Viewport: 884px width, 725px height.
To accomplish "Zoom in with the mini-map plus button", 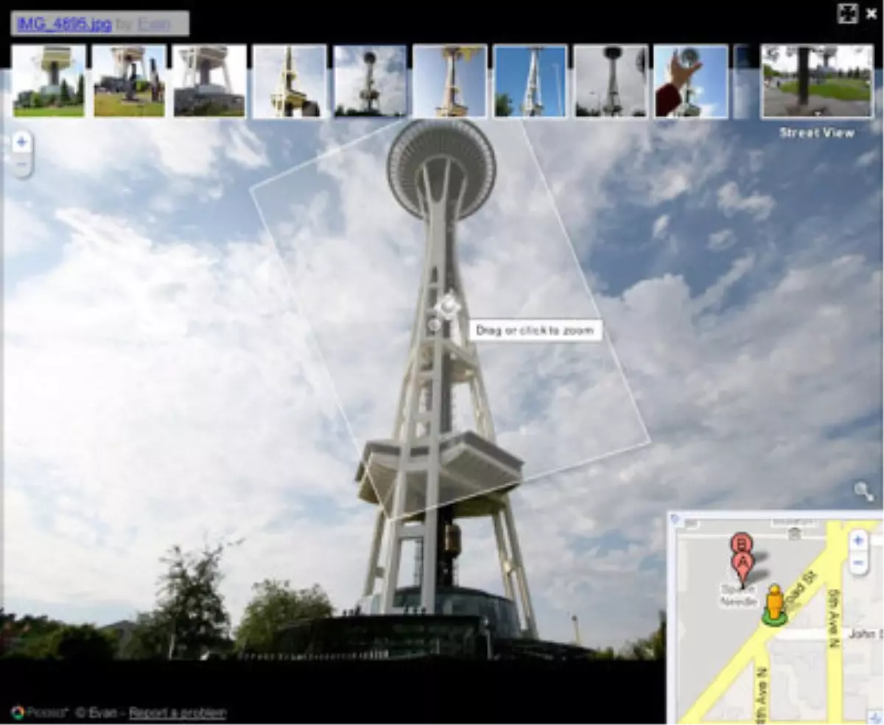I will [857, 540].
